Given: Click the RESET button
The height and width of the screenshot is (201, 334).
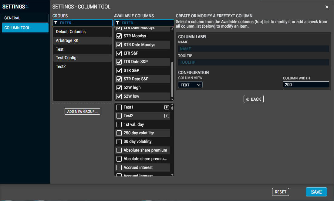Looking at the screenshot, I should (281, 192).
